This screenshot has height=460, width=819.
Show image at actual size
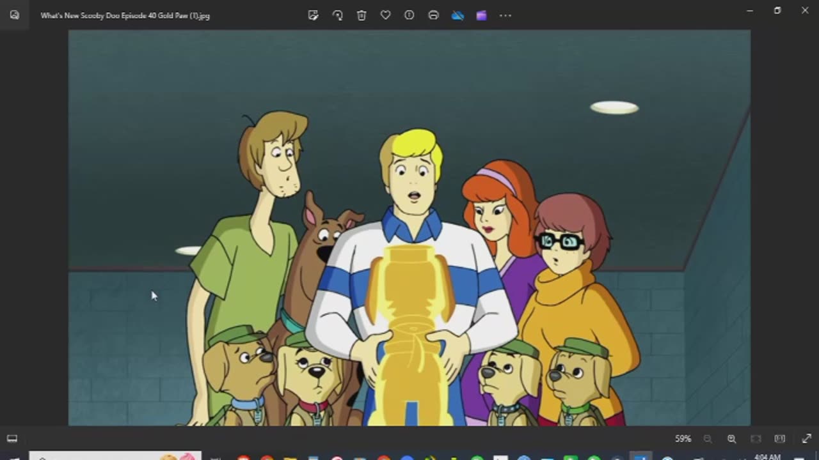[x=779, y=439]
